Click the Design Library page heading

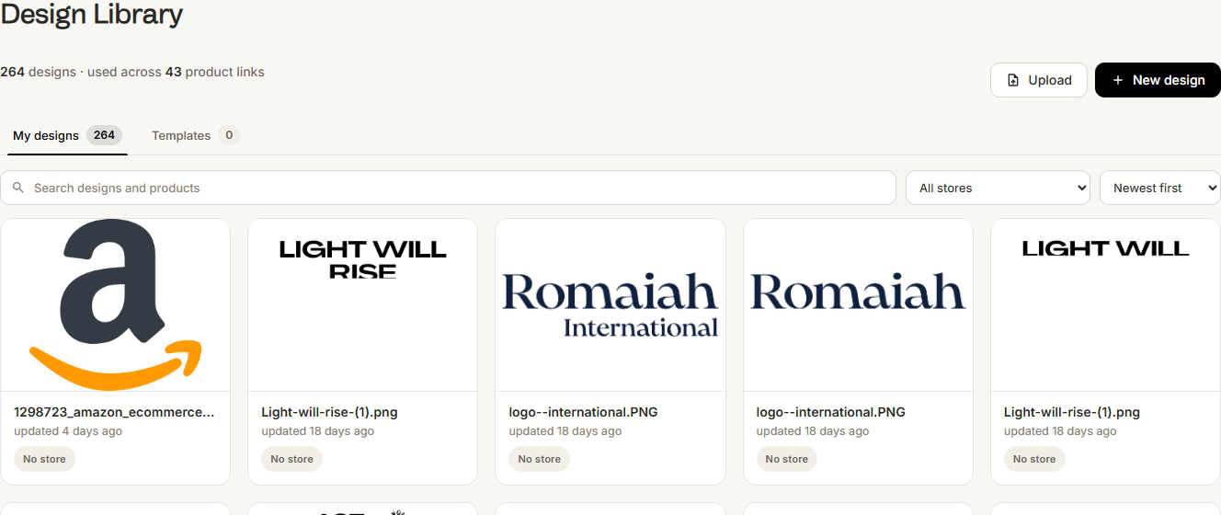pyautogui.click(x=91, y=15)
